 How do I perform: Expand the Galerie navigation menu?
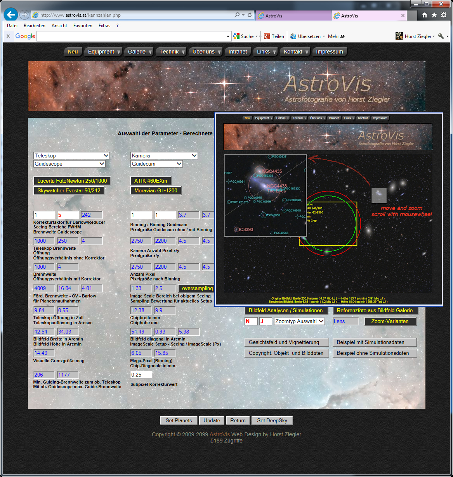(x=139, y=52)
